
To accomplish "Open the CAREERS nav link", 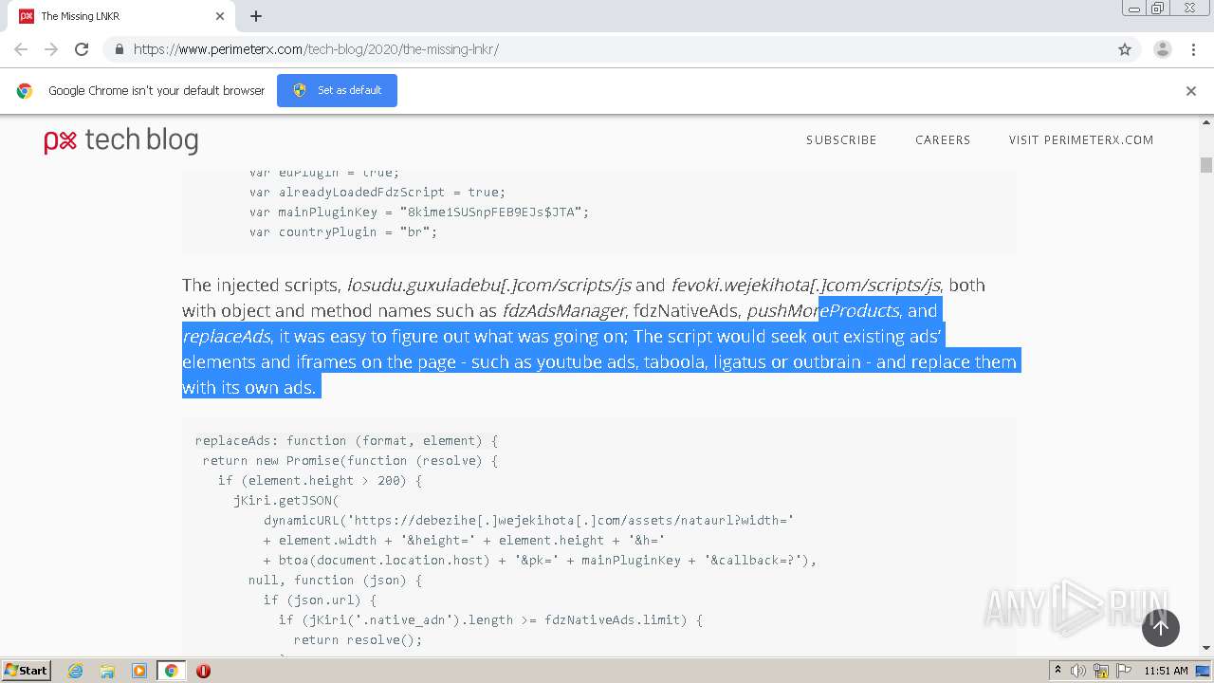I will (943, 140).
